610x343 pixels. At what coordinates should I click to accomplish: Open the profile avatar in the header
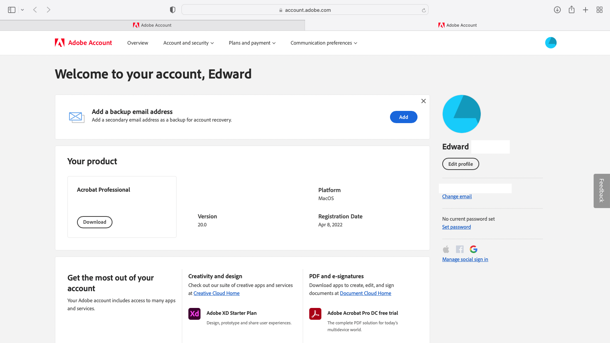coord(551,43)
